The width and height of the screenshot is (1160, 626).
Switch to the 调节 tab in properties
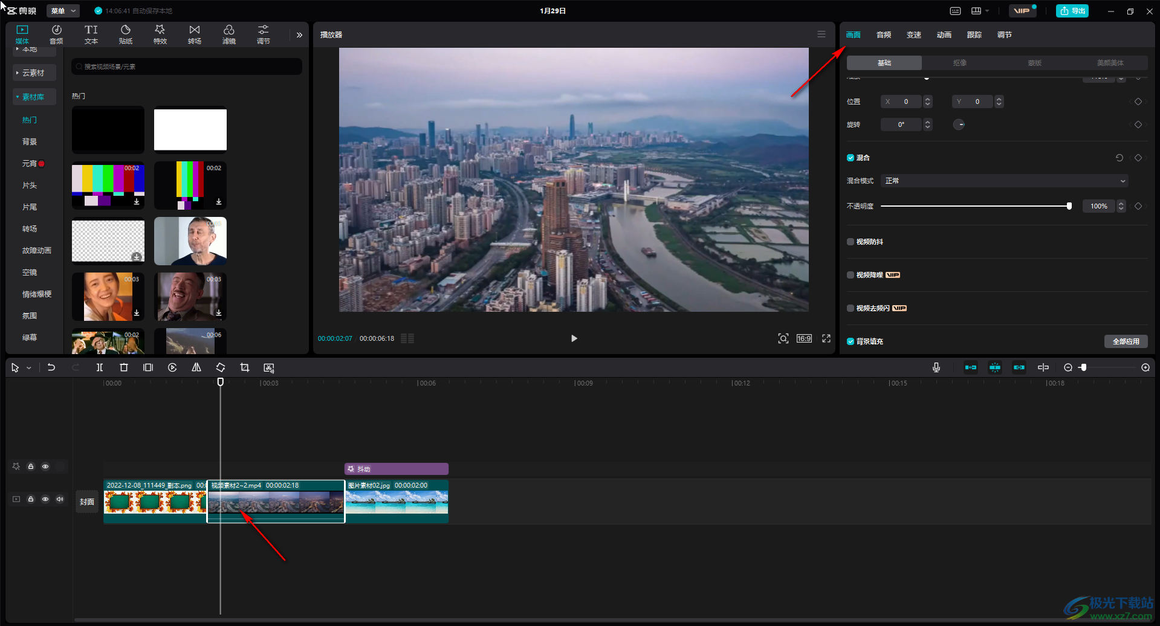[1005, 35]
